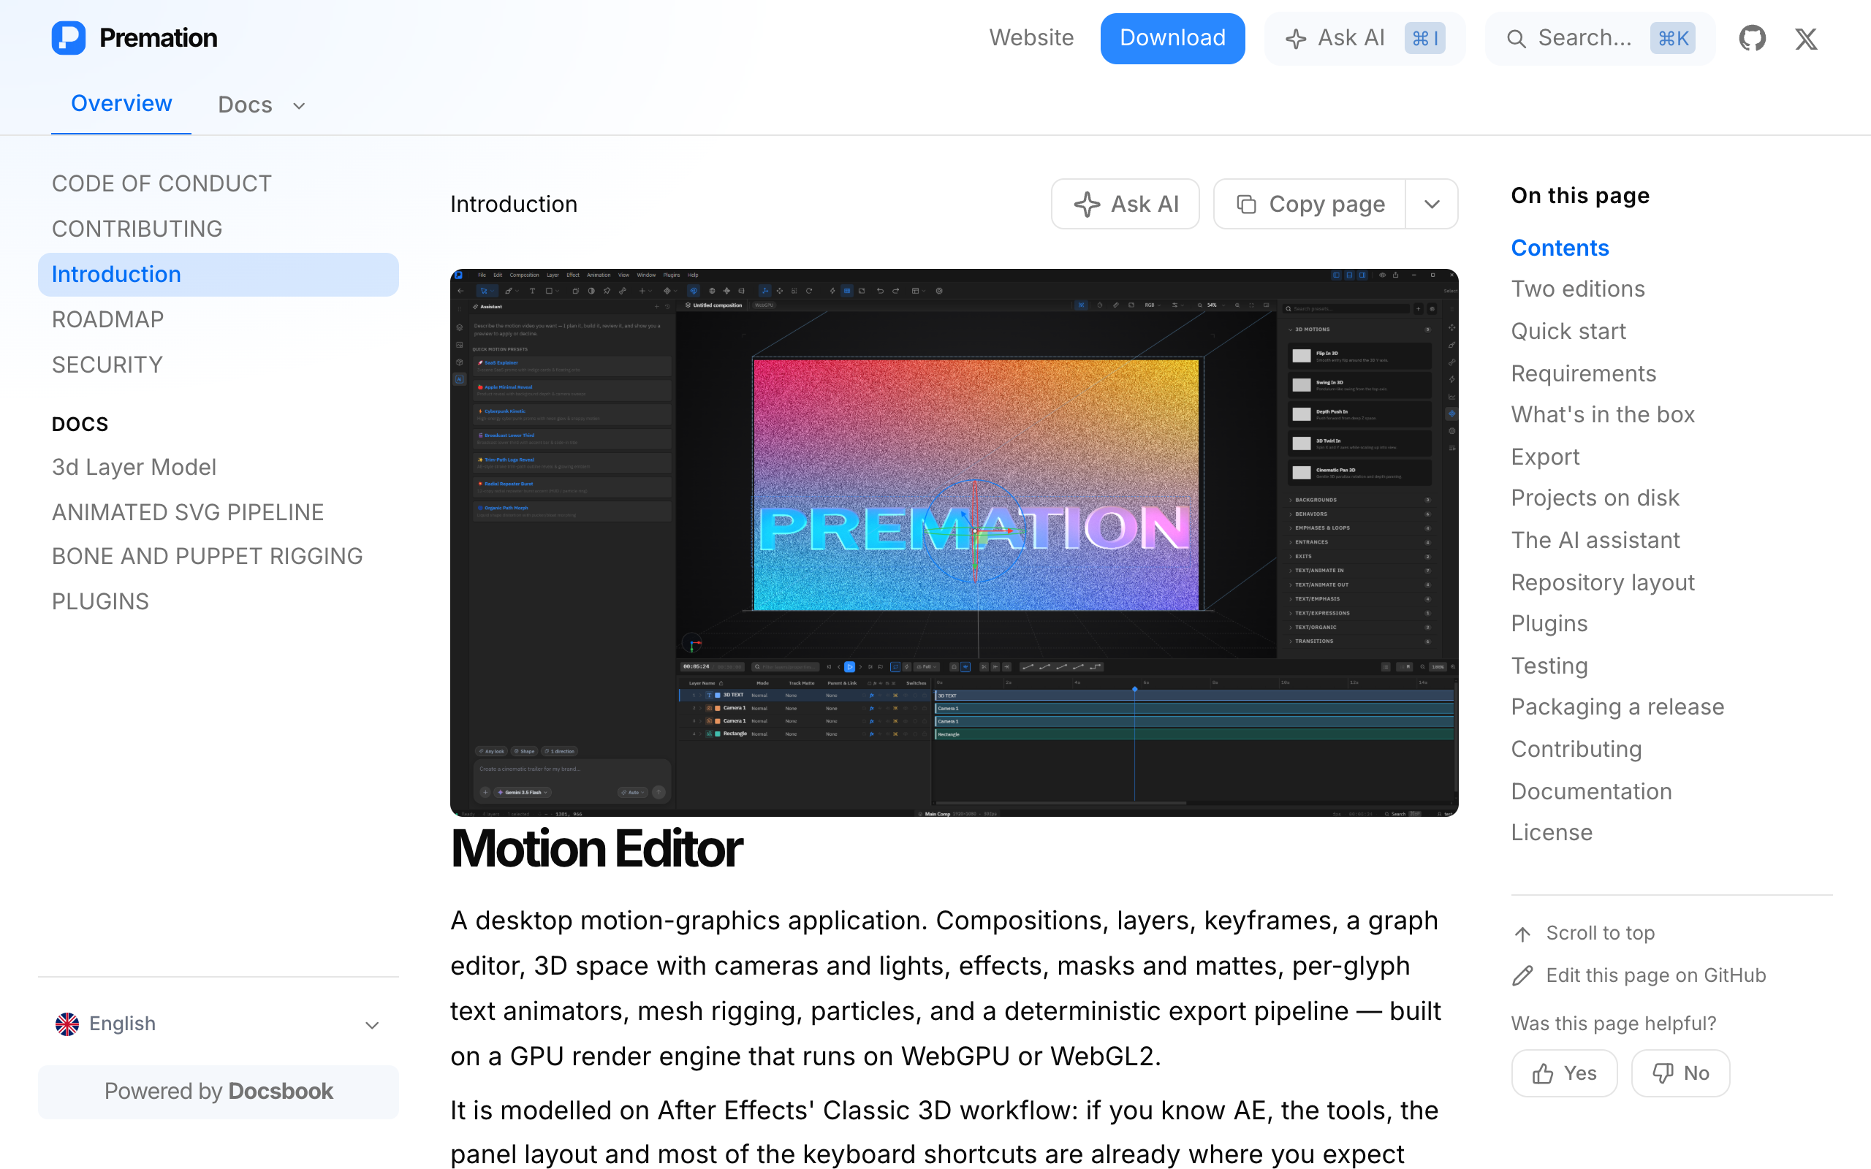Jump to Quick start section
1871x1169 pixels.
click(x=1568, y=332)
